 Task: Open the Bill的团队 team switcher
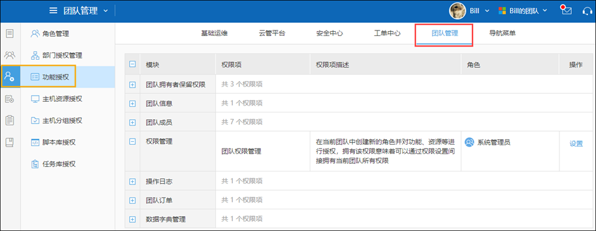tap(523, 11)
